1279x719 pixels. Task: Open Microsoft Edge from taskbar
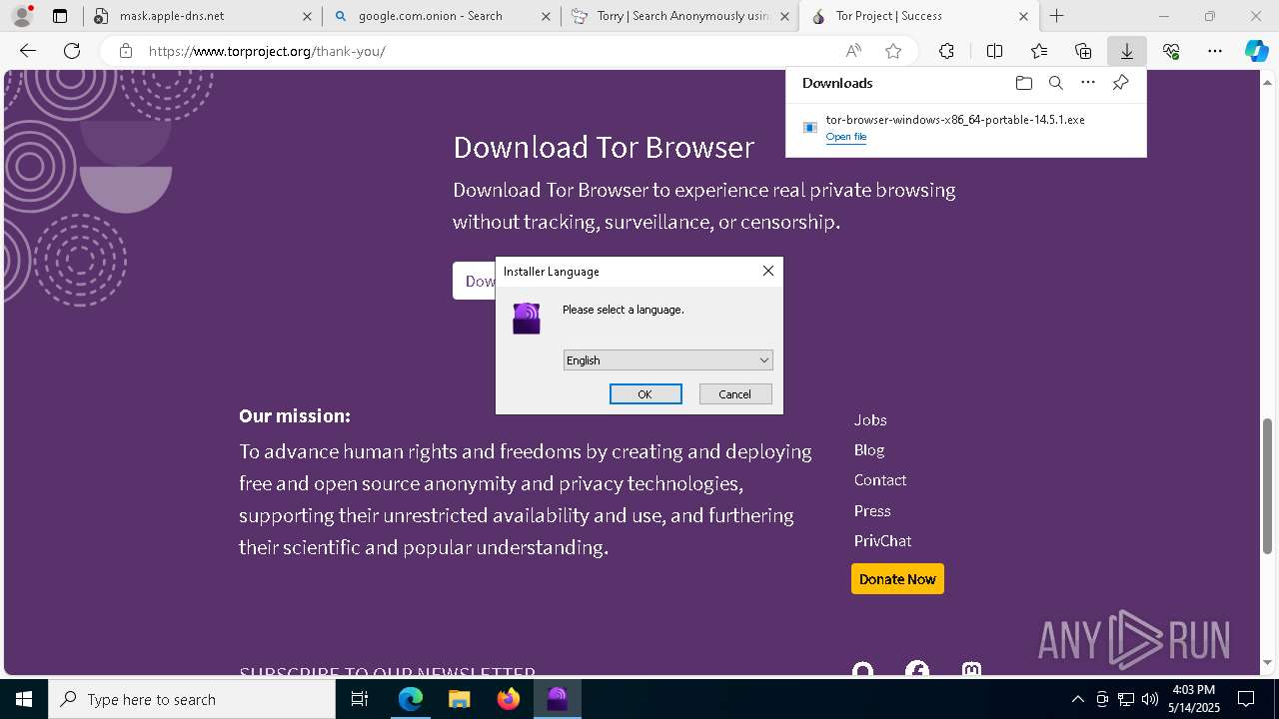click(x=411, y=699)
